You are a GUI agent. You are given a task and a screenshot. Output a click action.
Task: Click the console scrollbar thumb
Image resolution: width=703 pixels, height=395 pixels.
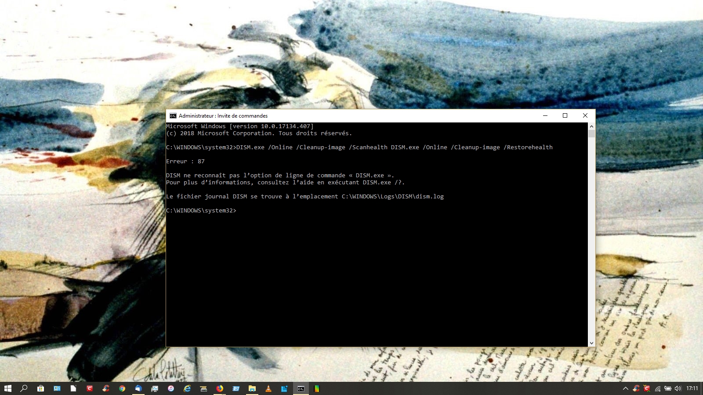[x=591, y=134]
